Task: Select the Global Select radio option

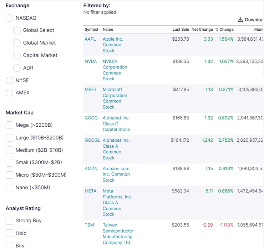Action: (x=17, y=30)
